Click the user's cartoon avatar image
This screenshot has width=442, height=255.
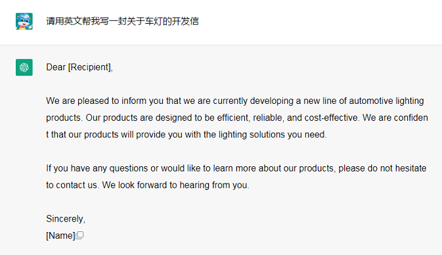point(24,21)
